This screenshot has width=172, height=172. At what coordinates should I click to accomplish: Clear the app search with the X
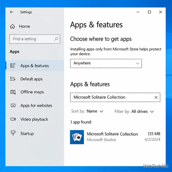point(156,97)
